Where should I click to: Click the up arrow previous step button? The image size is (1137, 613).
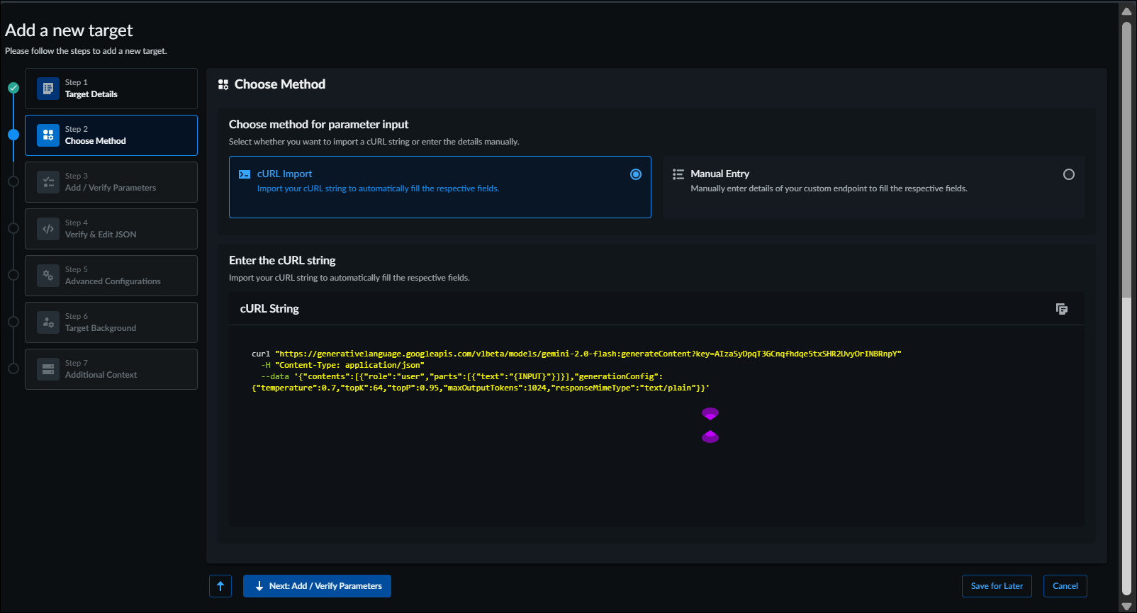(x=220, y=586)
